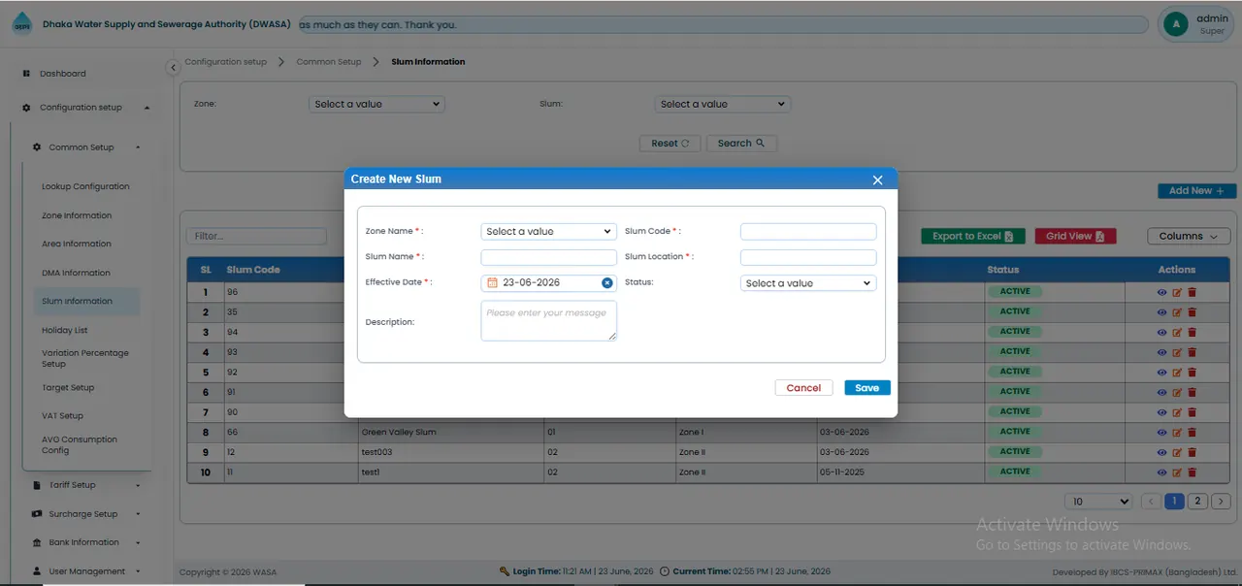Close the Create New Slum dialog
Screen dimensions: 1242x586
[x=877, y=179]
